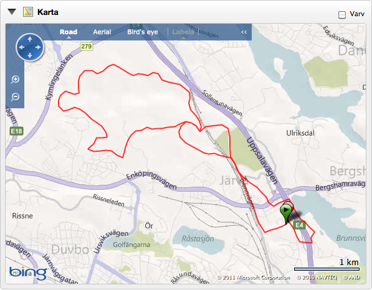Click the Karta map icon

tap(28, 12)
